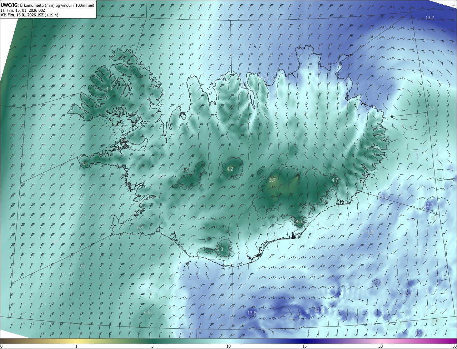Click the 4.3 value over the Westfjords
Image resolution: width=457 pixels, height=349 pixels.
[x=109, y=88]
